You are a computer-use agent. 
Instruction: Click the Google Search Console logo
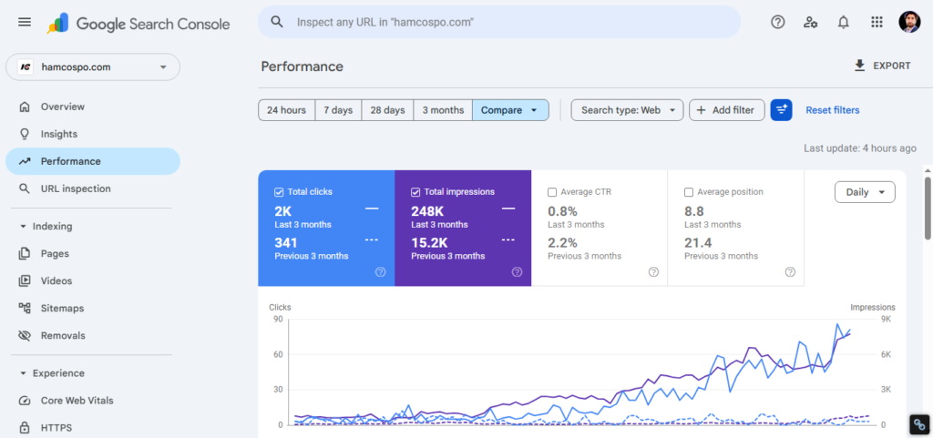point(138,24)
